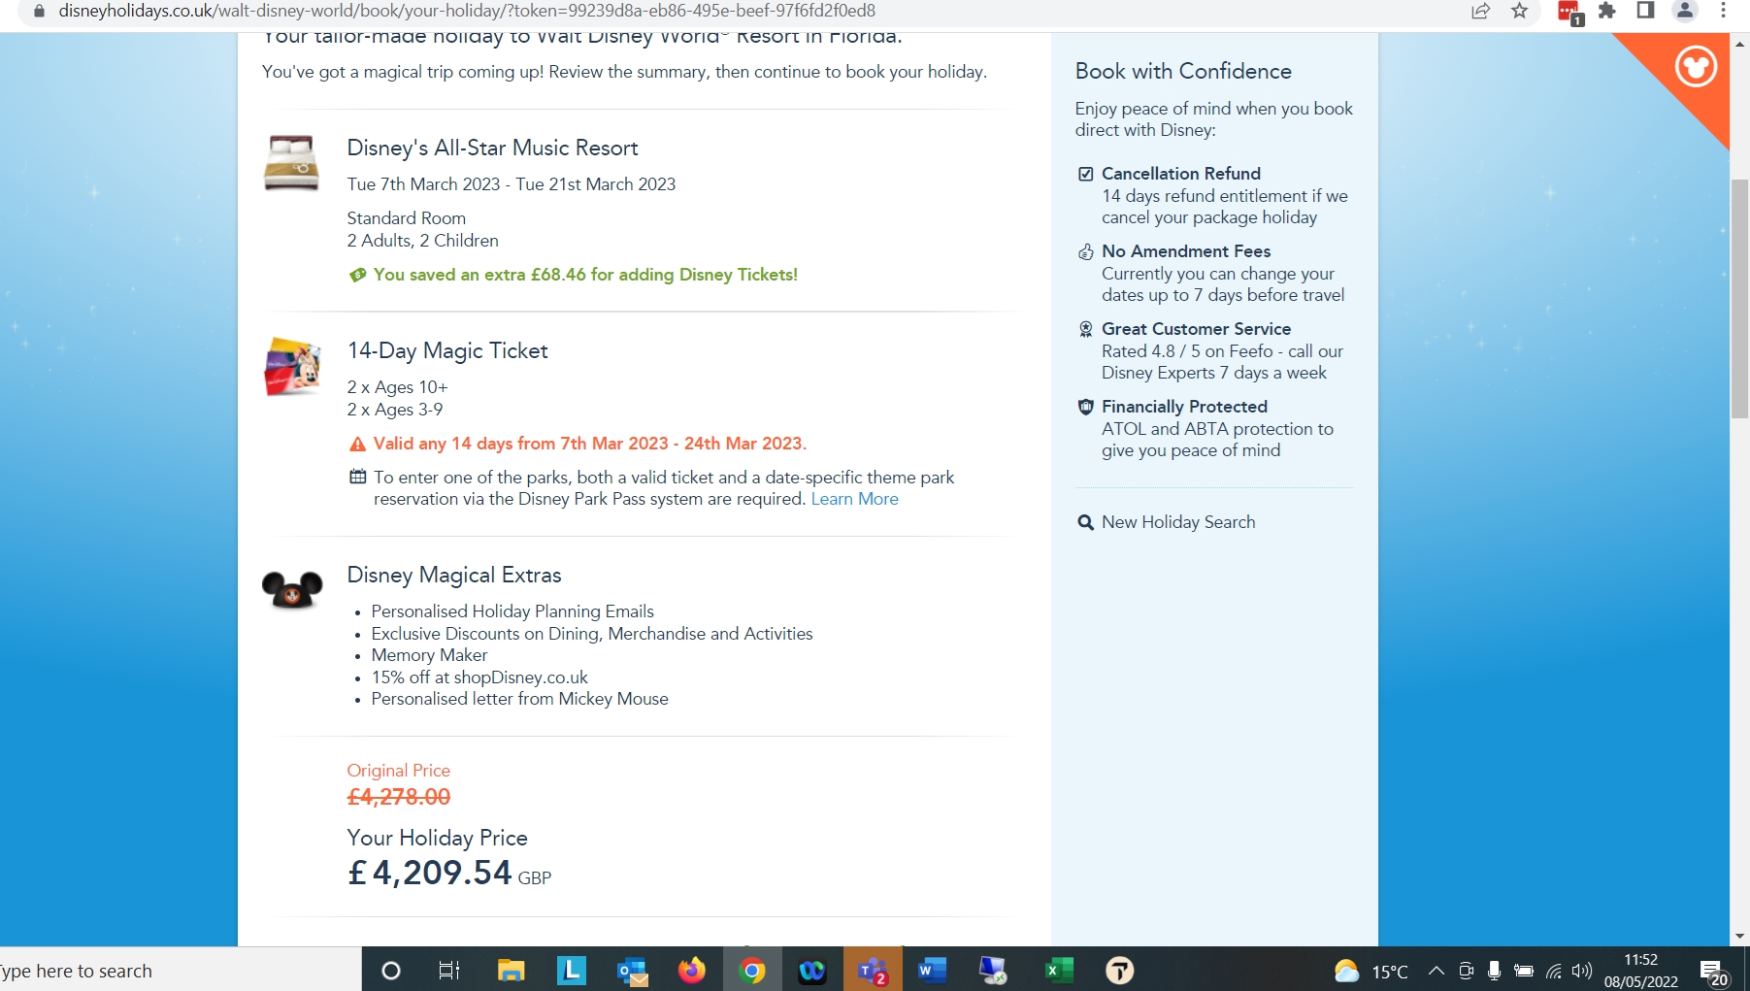
Task: Open the Action Center notifications icon
Action: click(1713, 972)
